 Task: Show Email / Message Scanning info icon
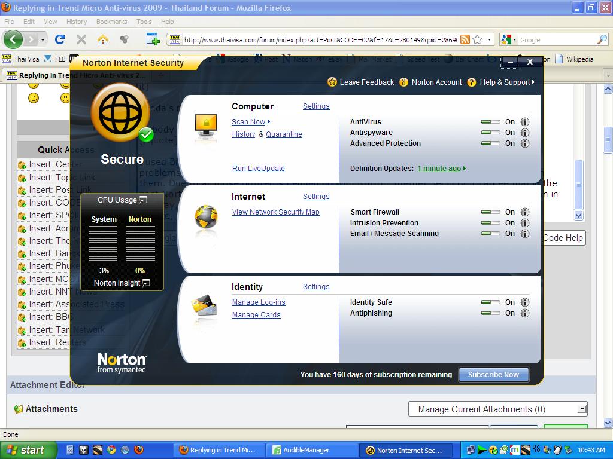pyautogui.click(x=524, y=234)
